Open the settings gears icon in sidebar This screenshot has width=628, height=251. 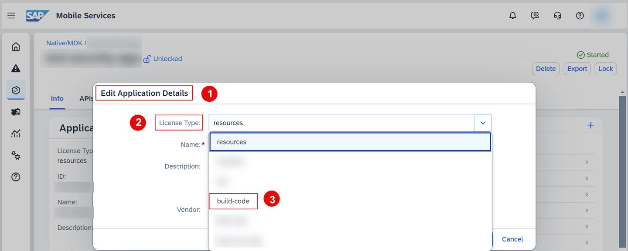16,155
